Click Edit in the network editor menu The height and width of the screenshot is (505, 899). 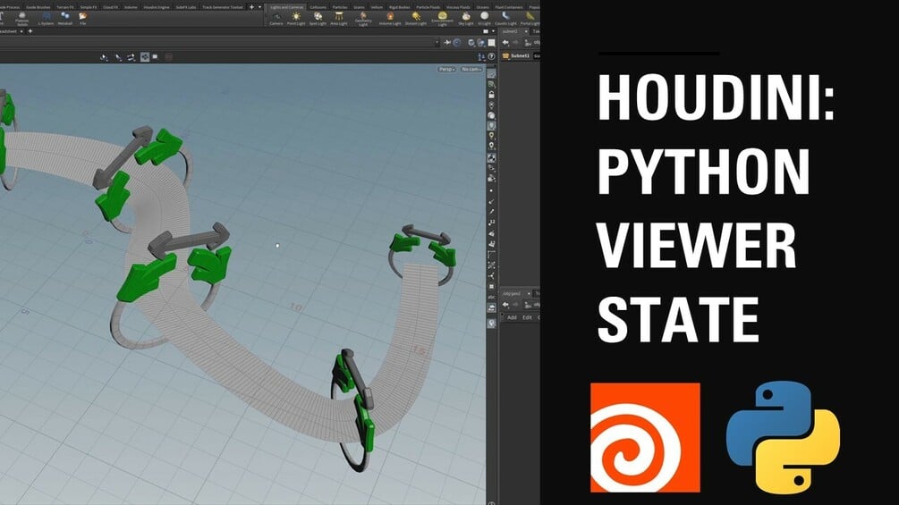click(527, 317)
